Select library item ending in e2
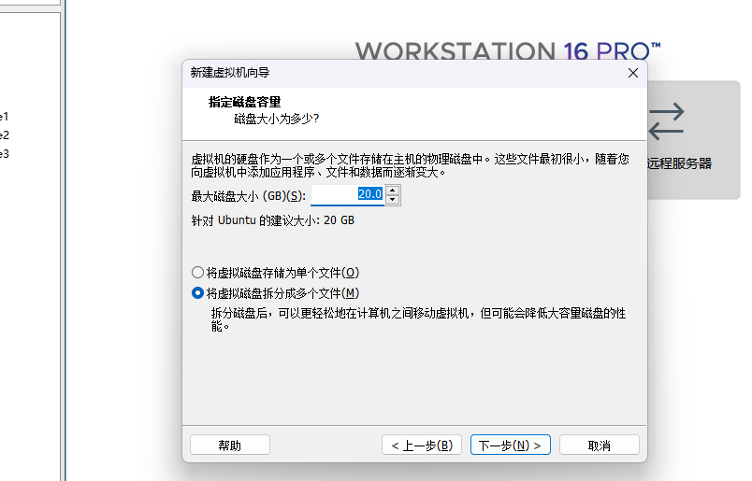The width and height of the screenshot is (752, 481). coord(5,135)
